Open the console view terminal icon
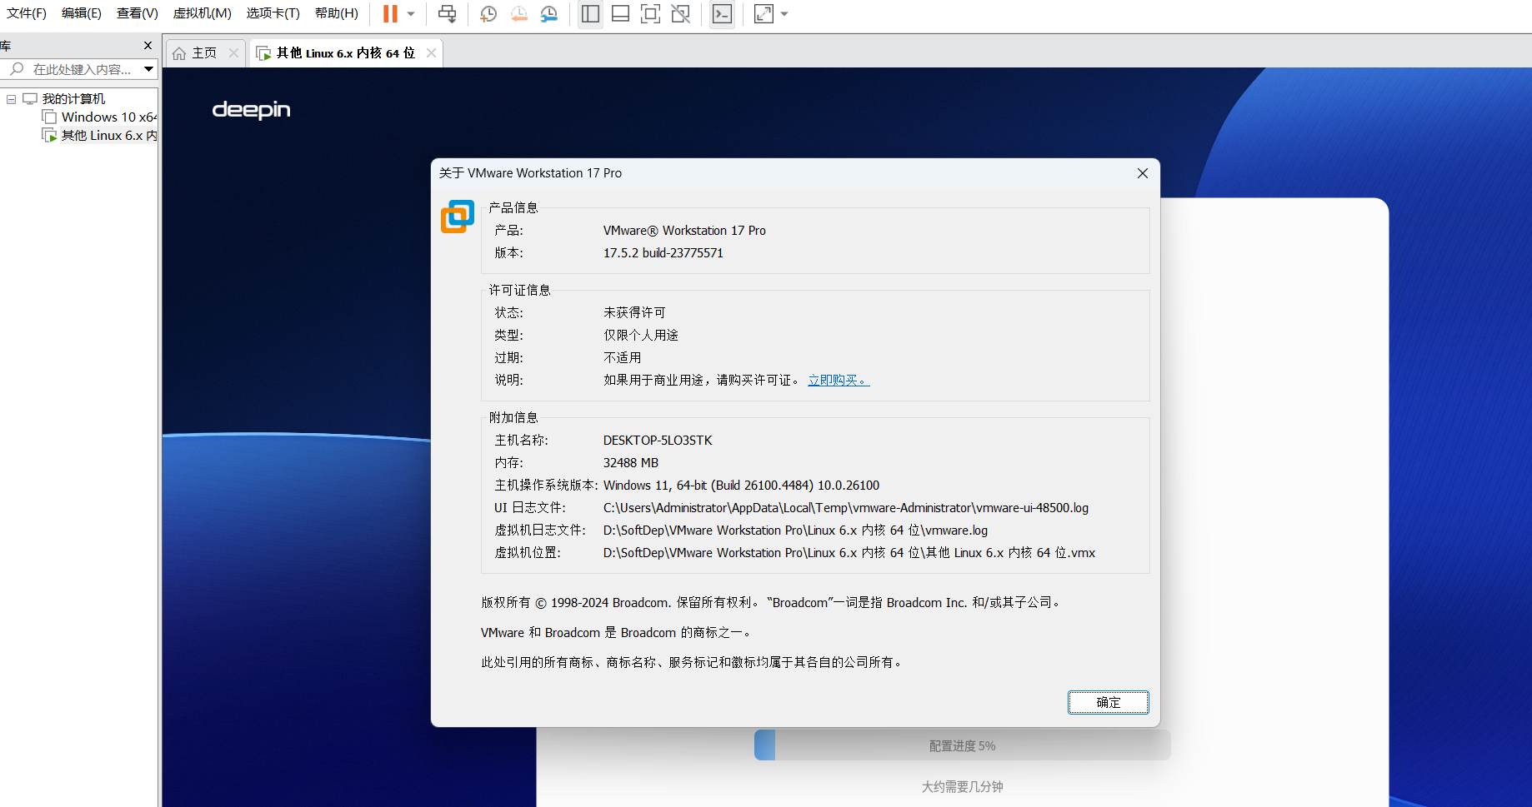 coord(722,13)
